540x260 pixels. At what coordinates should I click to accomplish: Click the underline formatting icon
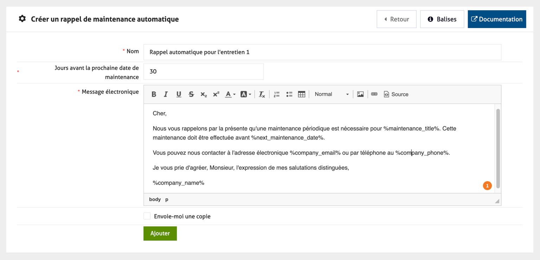179,94
